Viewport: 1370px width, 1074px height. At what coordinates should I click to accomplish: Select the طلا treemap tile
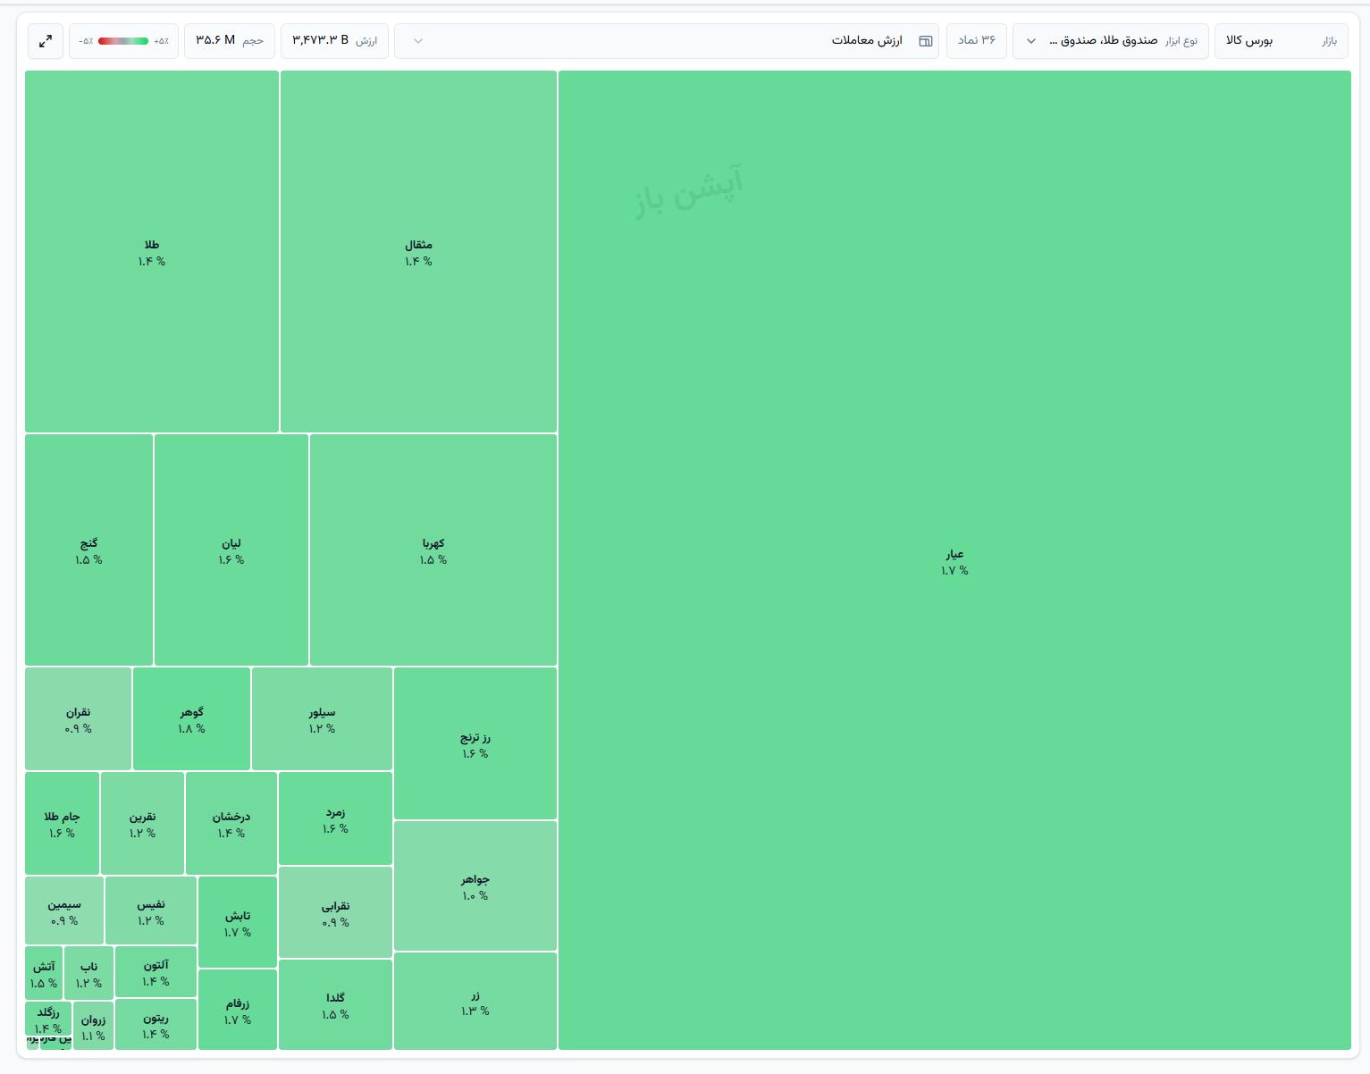click(x=152, y=252)
